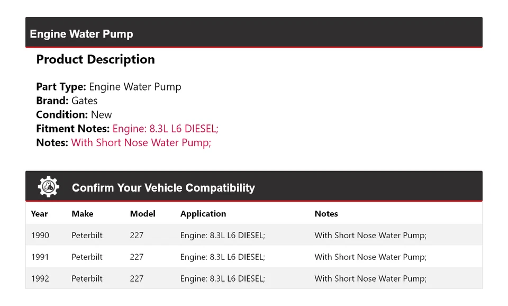Click the Product Description heading
This screenshot has height=306, width=508.
pos(95,59)
